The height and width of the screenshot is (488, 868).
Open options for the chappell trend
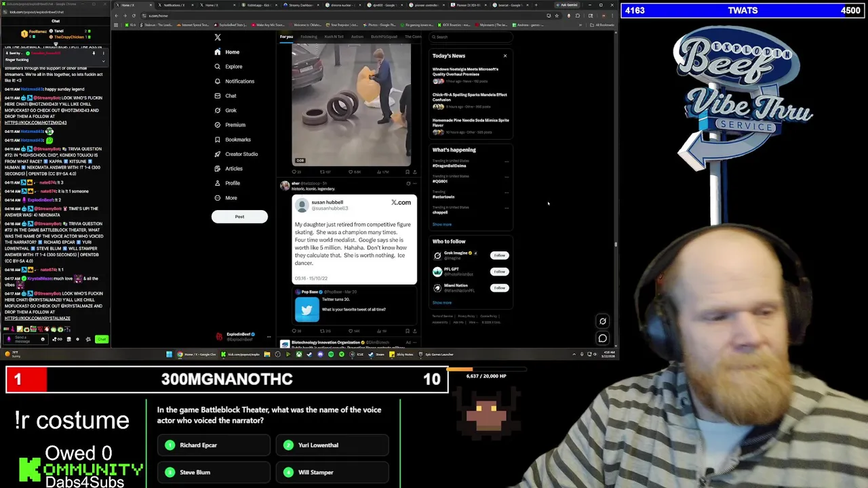[507, 208]
